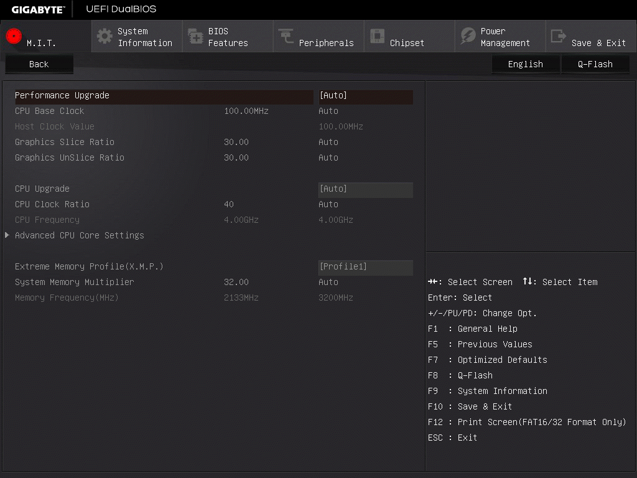Click the Graphics UnSlice Ratio label
Viewport: 637px width, 478px height.
click(70, 157)
